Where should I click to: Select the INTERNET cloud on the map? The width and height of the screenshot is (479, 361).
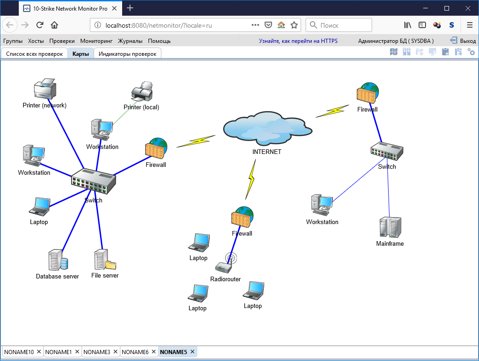tap(266, 129)
